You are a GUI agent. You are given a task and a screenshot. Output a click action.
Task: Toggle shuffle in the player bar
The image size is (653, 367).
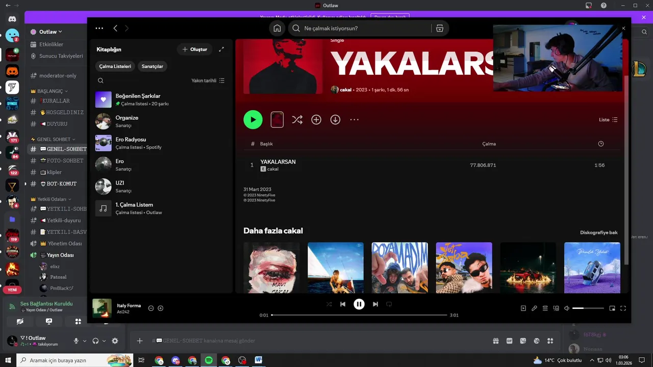(329, 304)
